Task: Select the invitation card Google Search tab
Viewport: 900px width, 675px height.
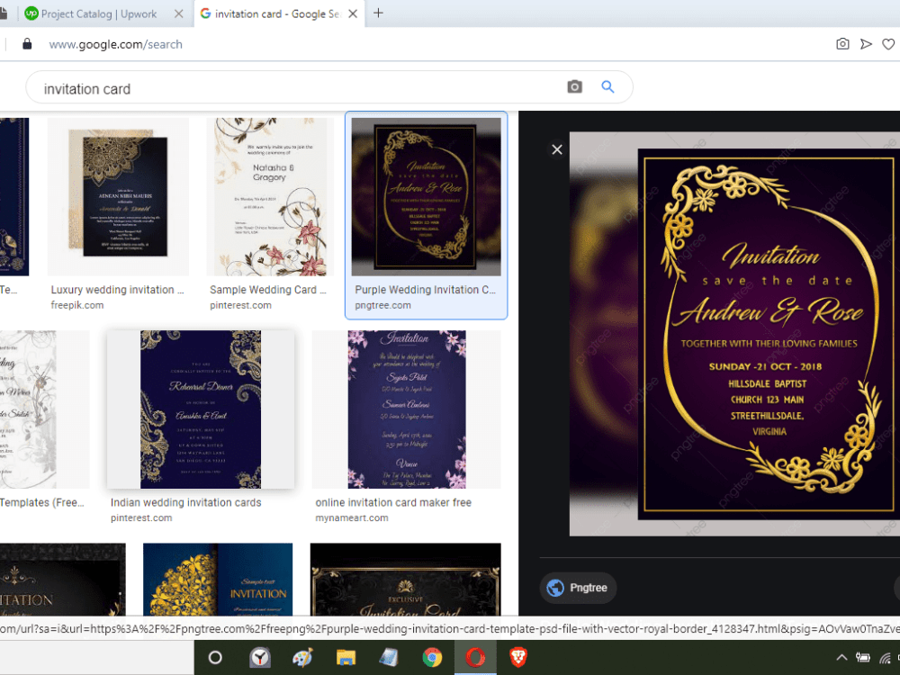Action: pyautogui.click(x=279, y=13)
